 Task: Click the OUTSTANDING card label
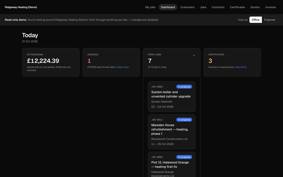(x=35, y=55)
